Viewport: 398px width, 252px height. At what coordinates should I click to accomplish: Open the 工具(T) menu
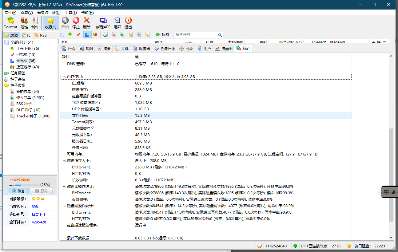(71, 13)
